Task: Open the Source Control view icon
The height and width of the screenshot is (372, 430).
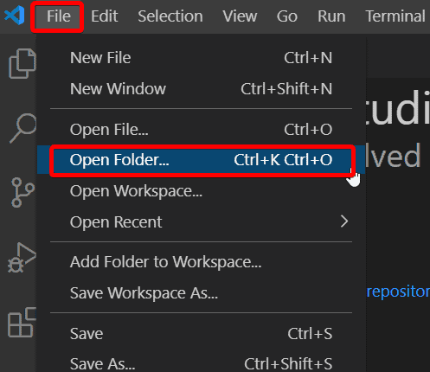Action: (x=22, y=192)
